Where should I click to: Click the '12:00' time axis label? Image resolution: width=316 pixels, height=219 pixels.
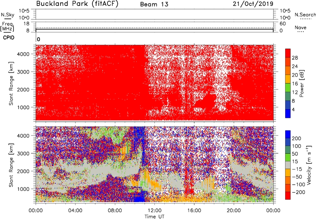[x=154, y=211]
